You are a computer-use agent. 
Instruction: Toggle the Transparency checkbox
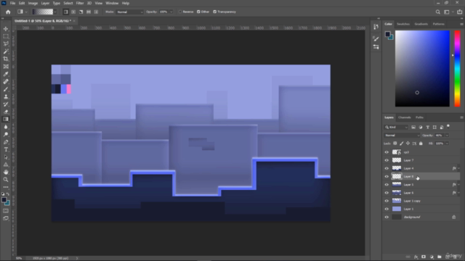215,12
